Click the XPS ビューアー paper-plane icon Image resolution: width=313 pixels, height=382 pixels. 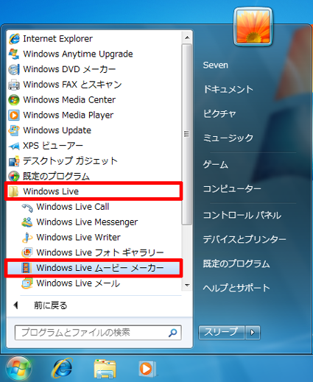14,146
